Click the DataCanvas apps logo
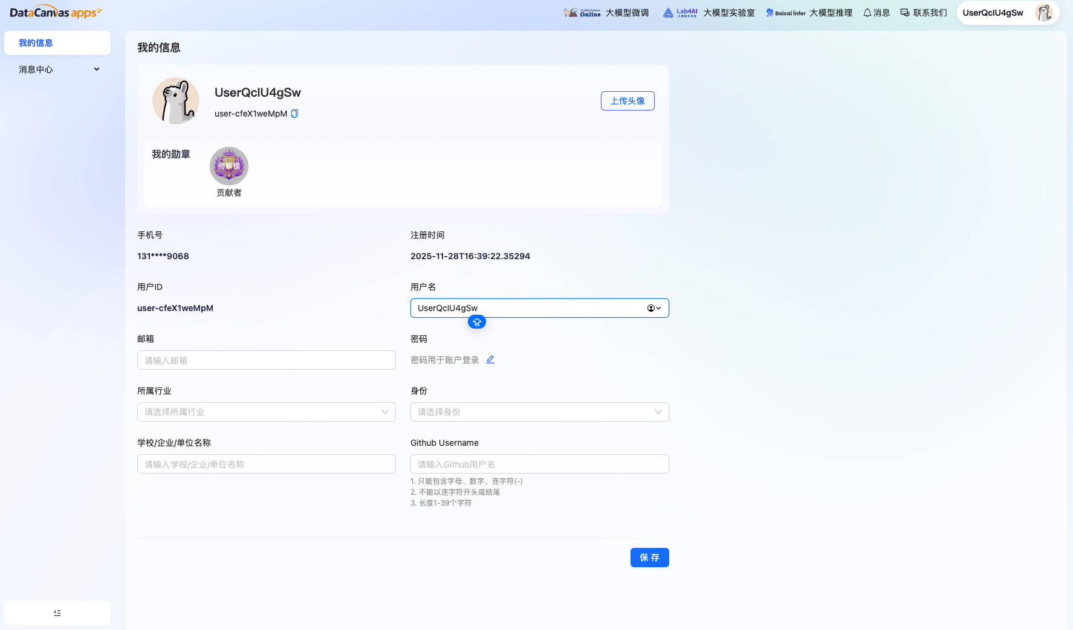Screen dimensions: 1073x630 55,11
